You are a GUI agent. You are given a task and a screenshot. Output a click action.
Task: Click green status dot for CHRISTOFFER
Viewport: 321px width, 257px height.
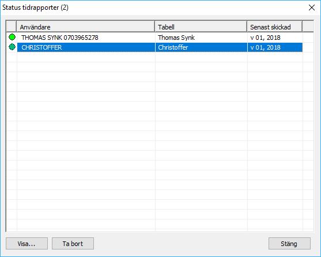click(12, 47)
